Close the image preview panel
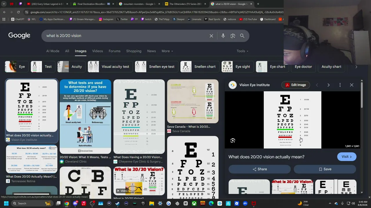 coord(352,85)
